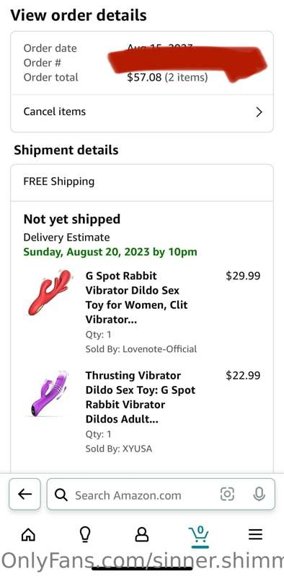
Task: Tap the back arrow button
Action: point(25,494)
